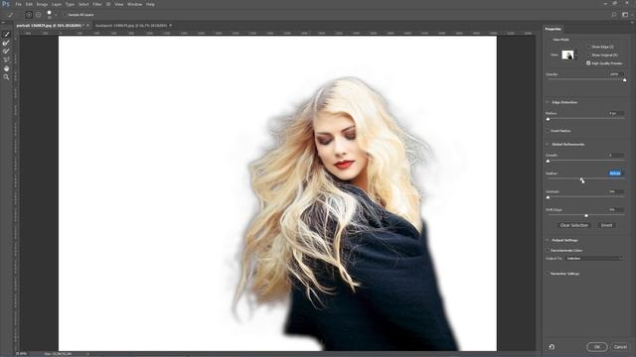Open the brush size picker dropdown
Screen dimensions: 636x357
(x=56, y=15)
